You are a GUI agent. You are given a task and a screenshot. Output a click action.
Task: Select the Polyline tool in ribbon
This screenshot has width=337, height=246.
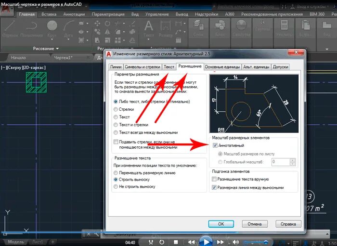coord(32,28)
